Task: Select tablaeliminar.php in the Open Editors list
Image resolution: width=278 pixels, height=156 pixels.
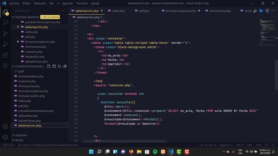Action: tap(36, 62)
